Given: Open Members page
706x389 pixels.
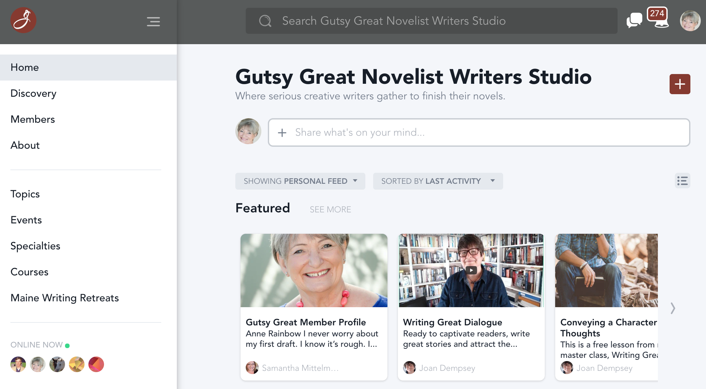Looking at the screenshot, I should 88,119.
